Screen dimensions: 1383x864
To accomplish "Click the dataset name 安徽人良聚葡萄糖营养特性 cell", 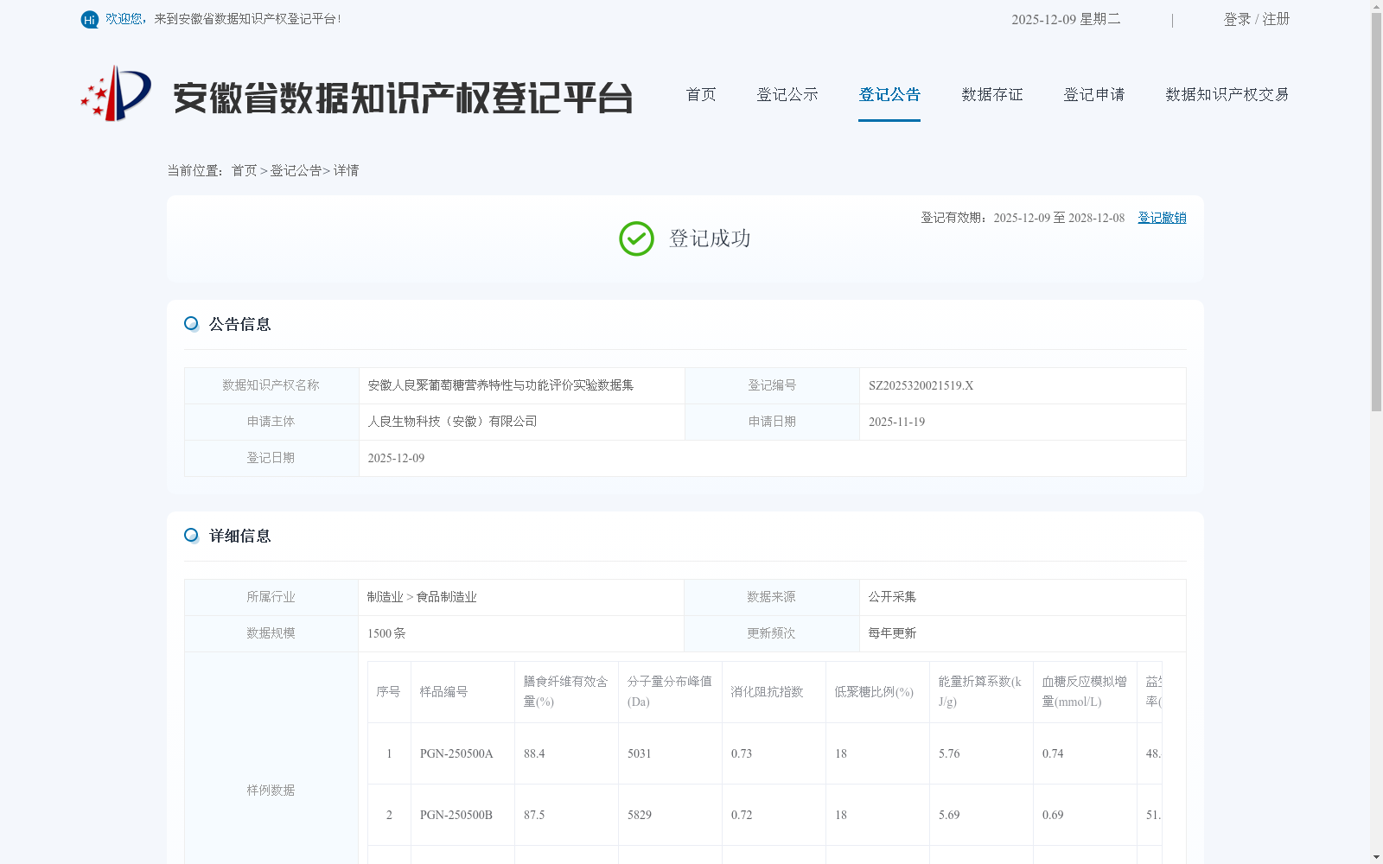I will [x=522, y=385].
